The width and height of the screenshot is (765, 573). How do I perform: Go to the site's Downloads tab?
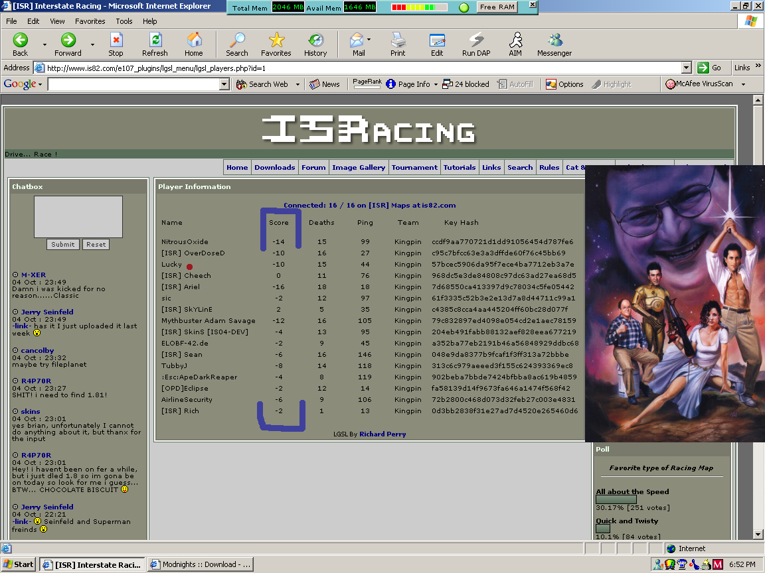(x=275, y=167)
